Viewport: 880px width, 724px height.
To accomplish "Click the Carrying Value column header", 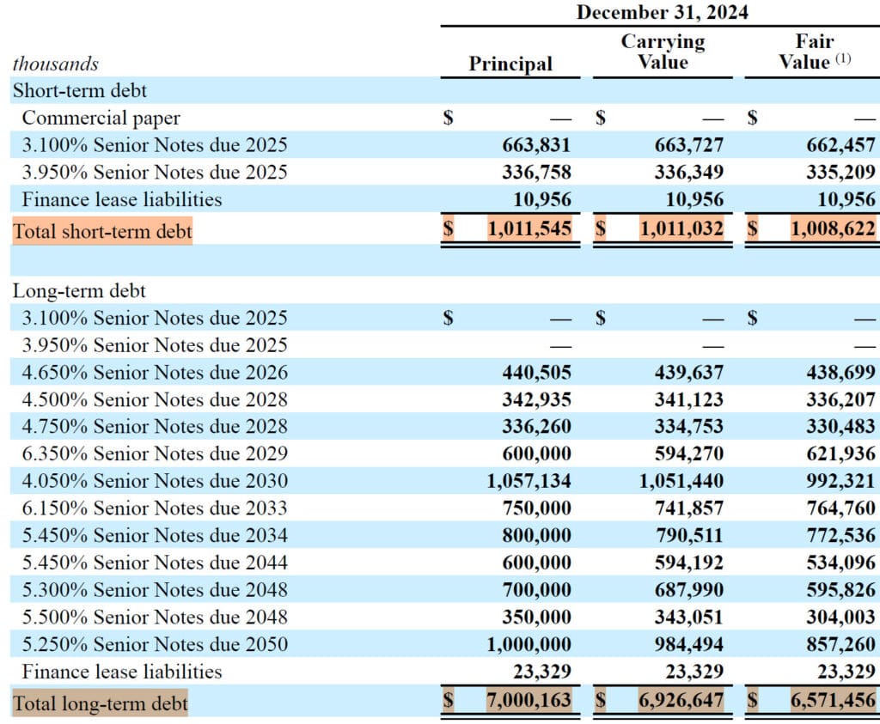I will (664, 52).
